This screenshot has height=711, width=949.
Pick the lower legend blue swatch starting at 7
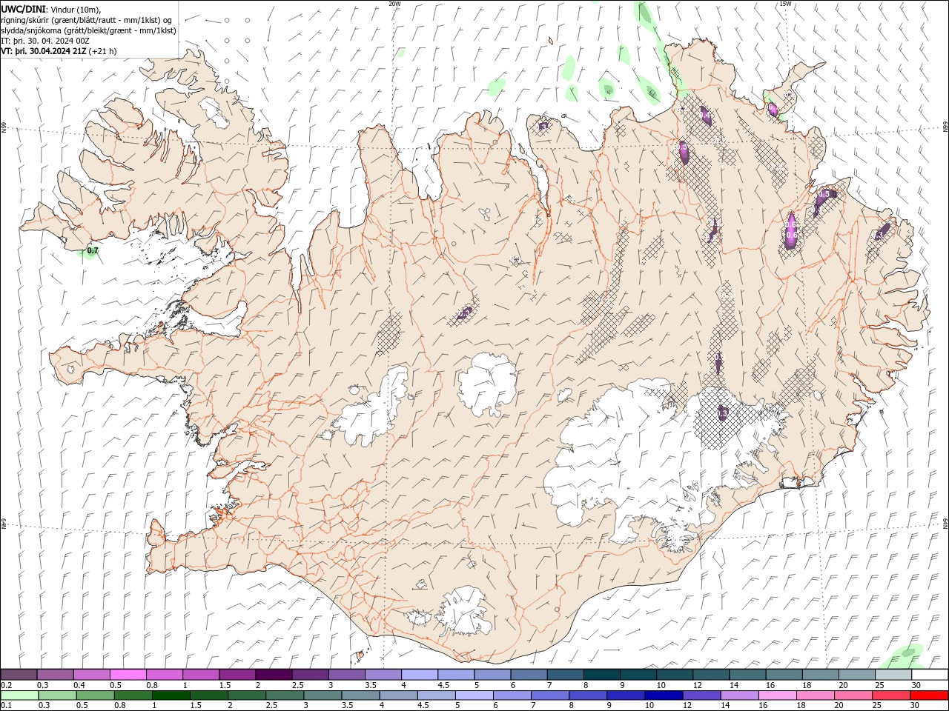coord(550,695)
